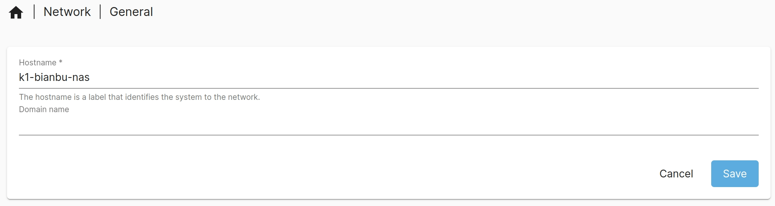Click the Hostname field label
The image size is (775, 206).
click(x=37, y=63)
